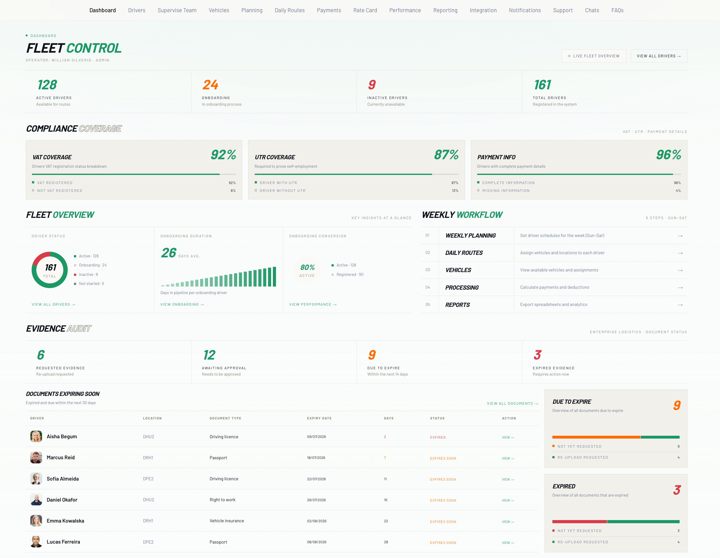Go to Planning in top navigation

[252, 10]
